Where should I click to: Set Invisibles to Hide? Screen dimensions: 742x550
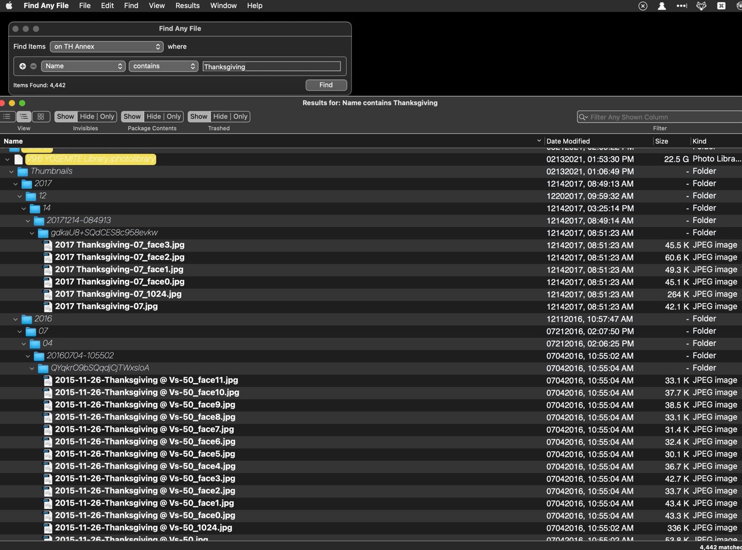87,117
